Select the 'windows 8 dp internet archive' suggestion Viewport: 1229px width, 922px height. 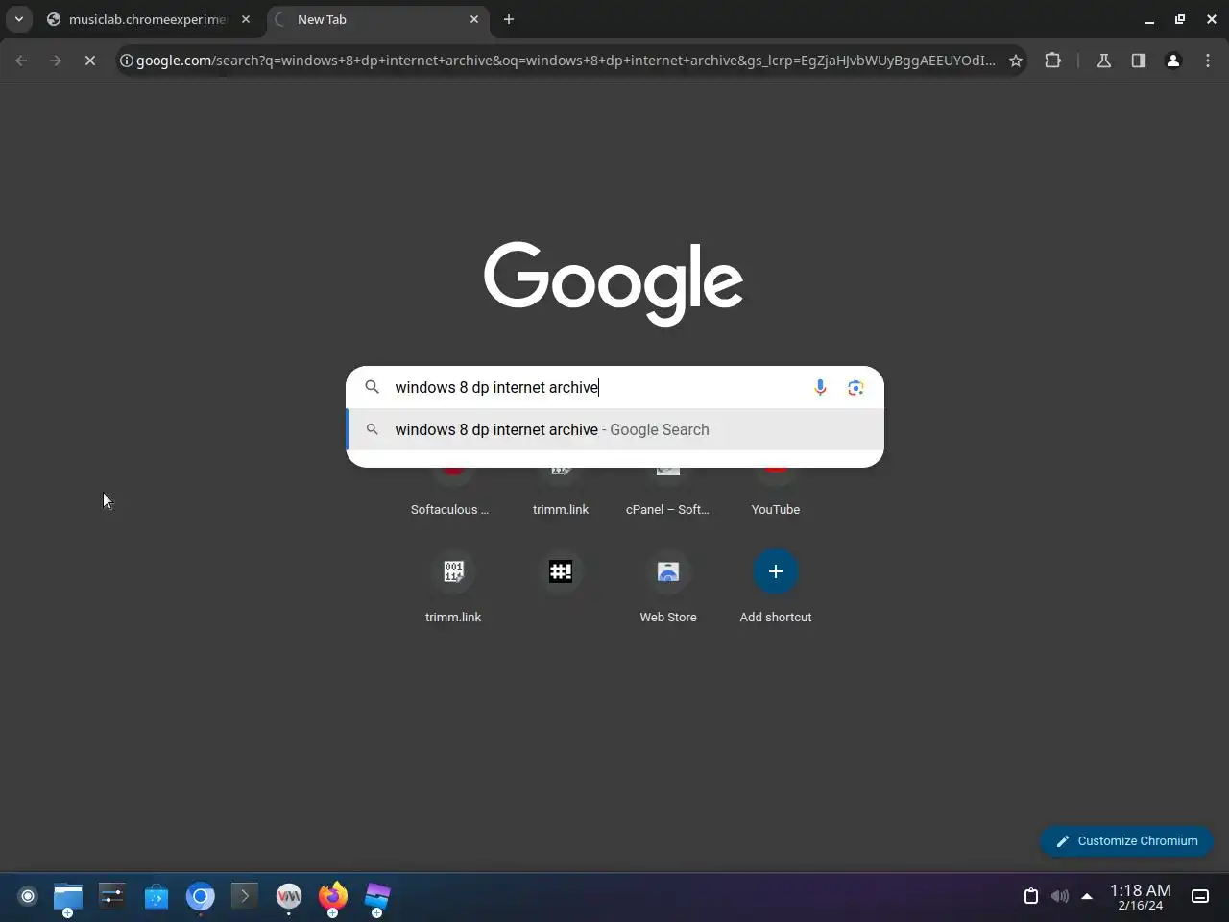coord(614,429)
